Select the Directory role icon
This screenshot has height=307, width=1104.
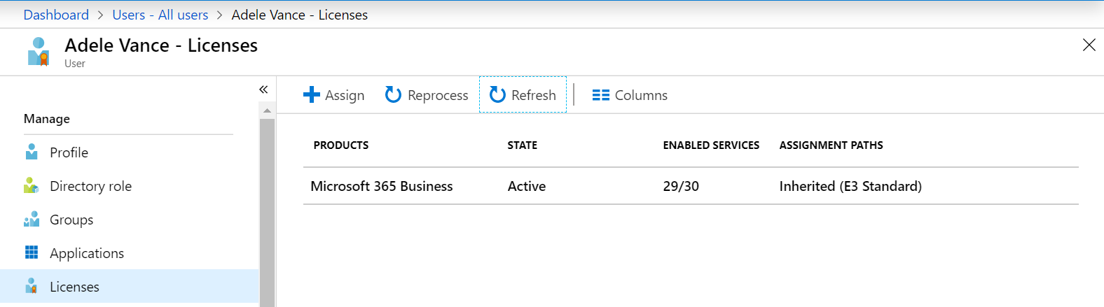tap(32, 185)
